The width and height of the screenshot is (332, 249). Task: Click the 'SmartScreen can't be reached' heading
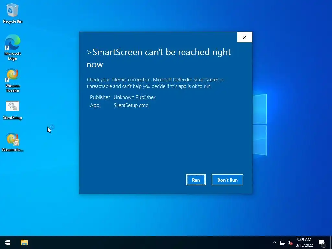tap(159, 58)
